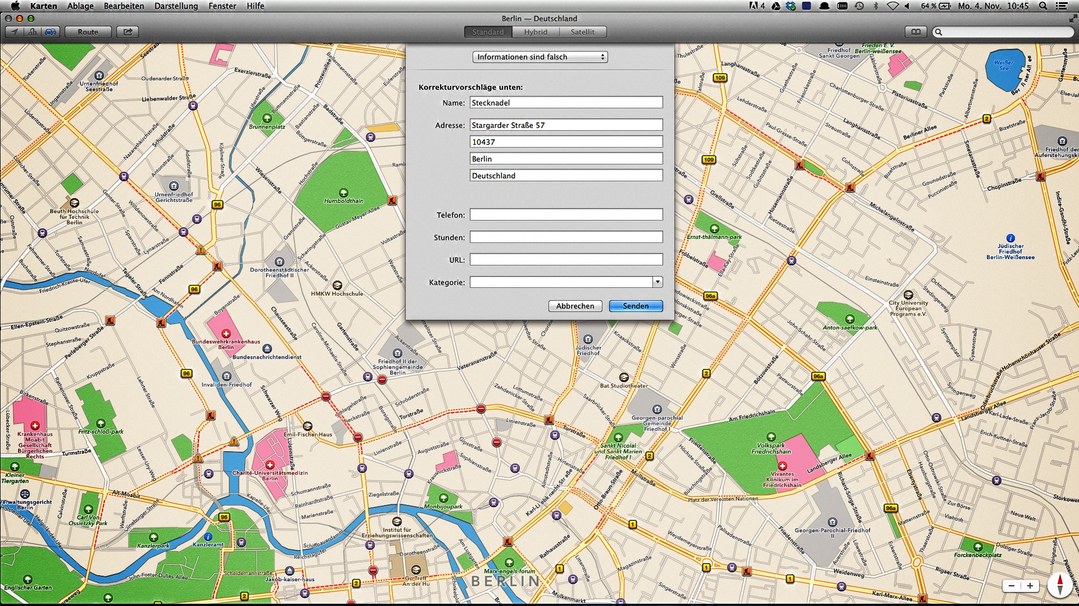Click the Weißer See lake label

click(1004, 65)
